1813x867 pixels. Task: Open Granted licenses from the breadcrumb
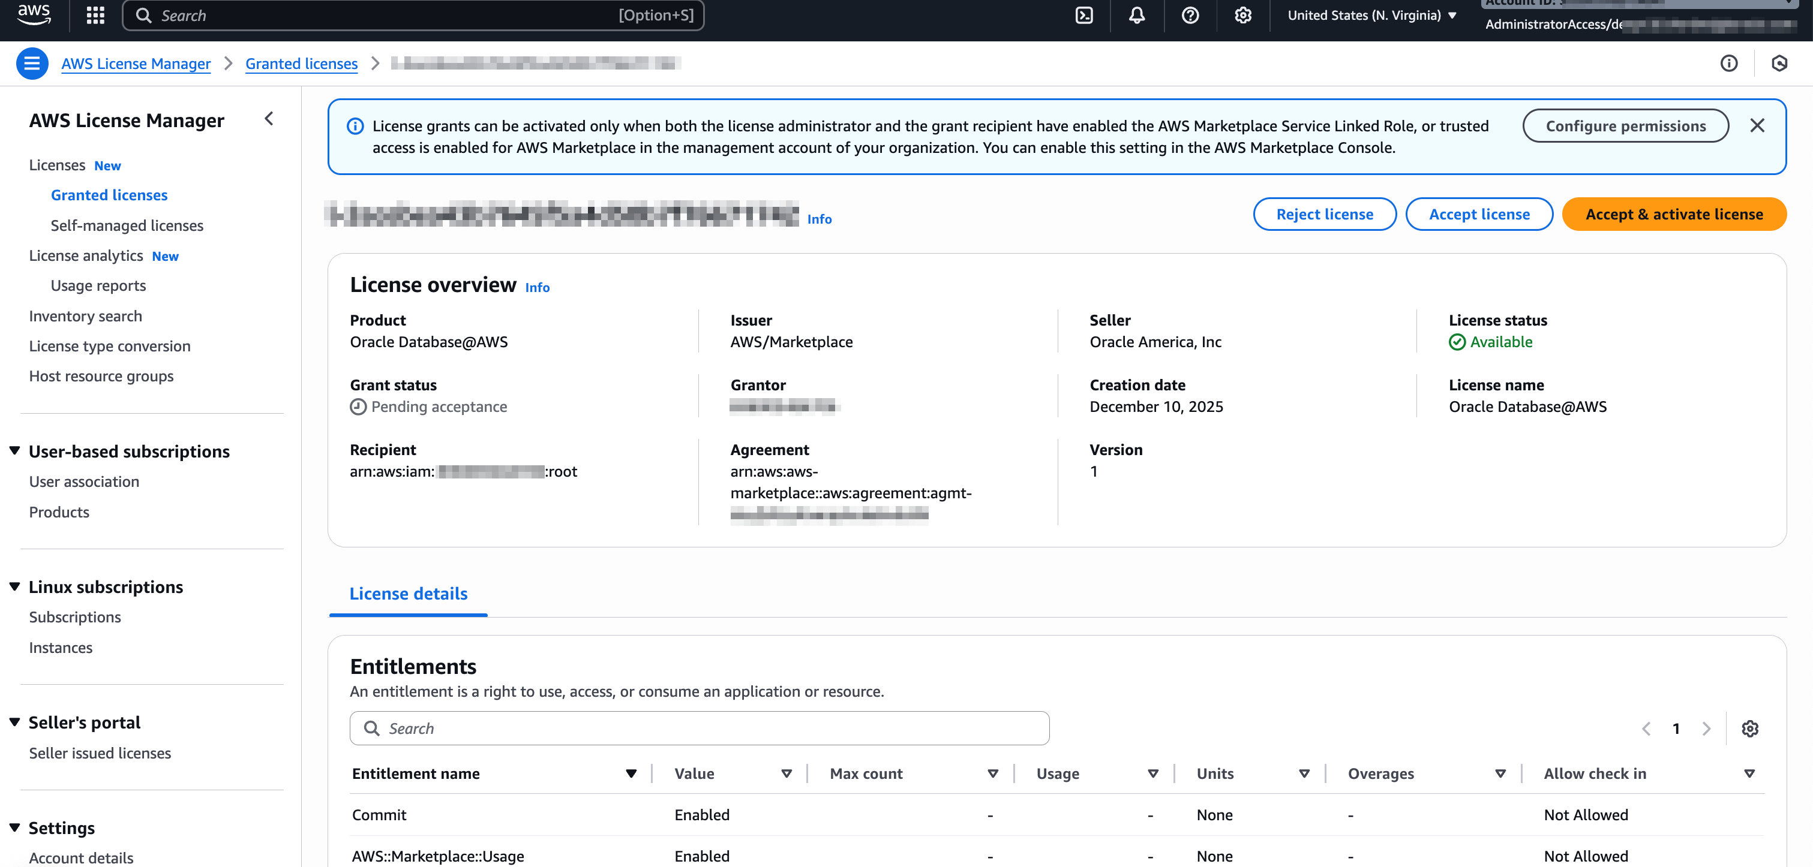pyautogui.click(x=301, y=64)
